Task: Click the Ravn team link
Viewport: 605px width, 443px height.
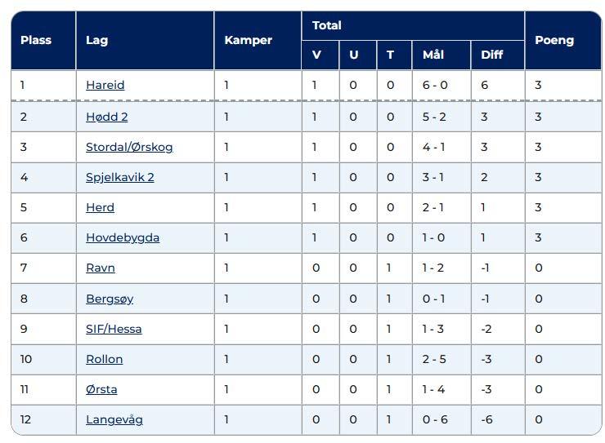Action: click(x=100, y=268)
